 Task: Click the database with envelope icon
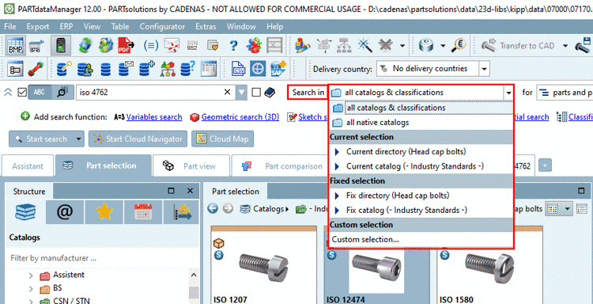click(x=126, y=69)
